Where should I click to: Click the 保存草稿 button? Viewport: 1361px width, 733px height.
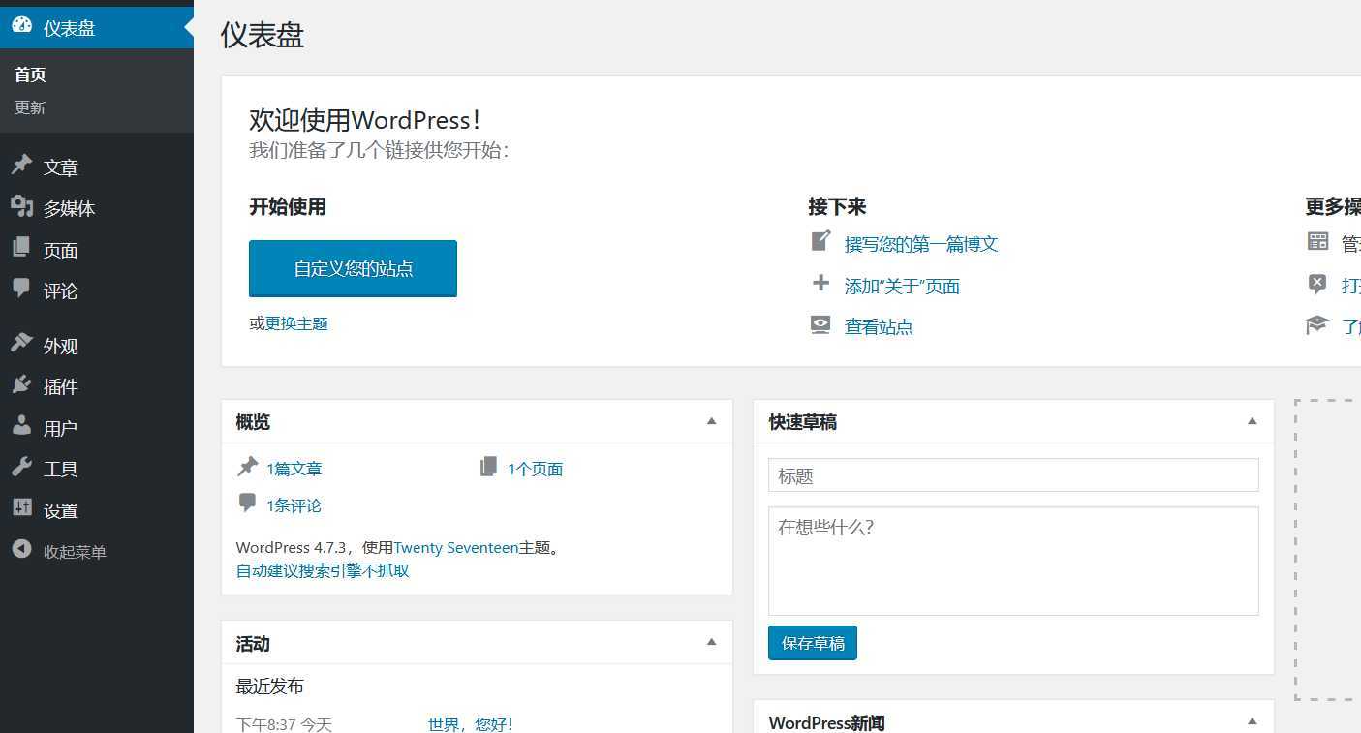click(x=813, y=643)
